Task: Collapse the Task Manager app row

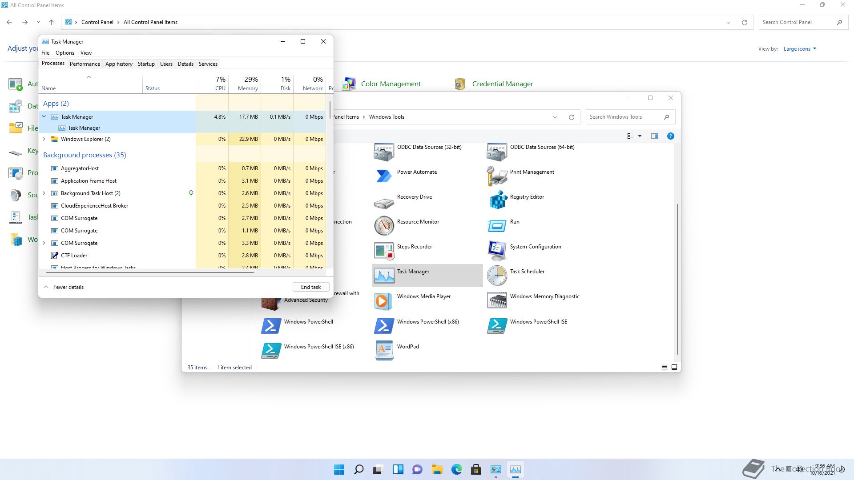Action: (44, 116)
